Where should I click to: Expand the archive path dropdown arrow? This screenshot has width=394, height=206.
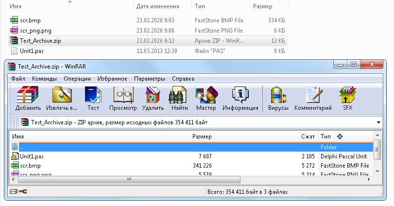pyautogui.click(x=378, y=122)
